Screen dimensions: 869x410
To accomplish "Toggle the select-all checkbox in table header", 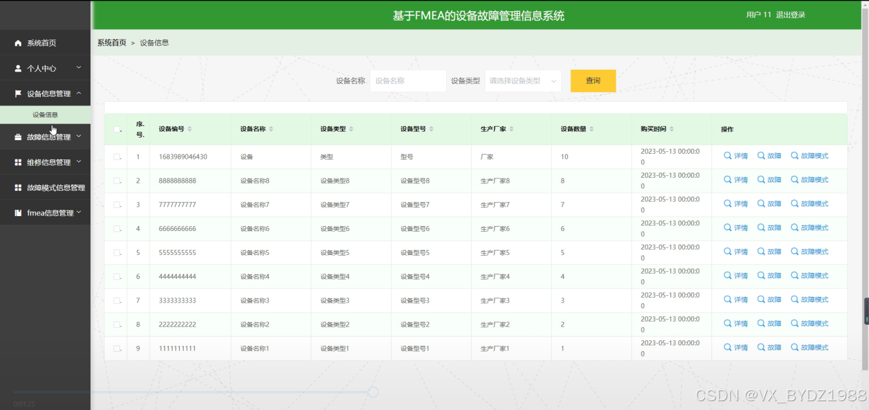I will click(117, 129).
